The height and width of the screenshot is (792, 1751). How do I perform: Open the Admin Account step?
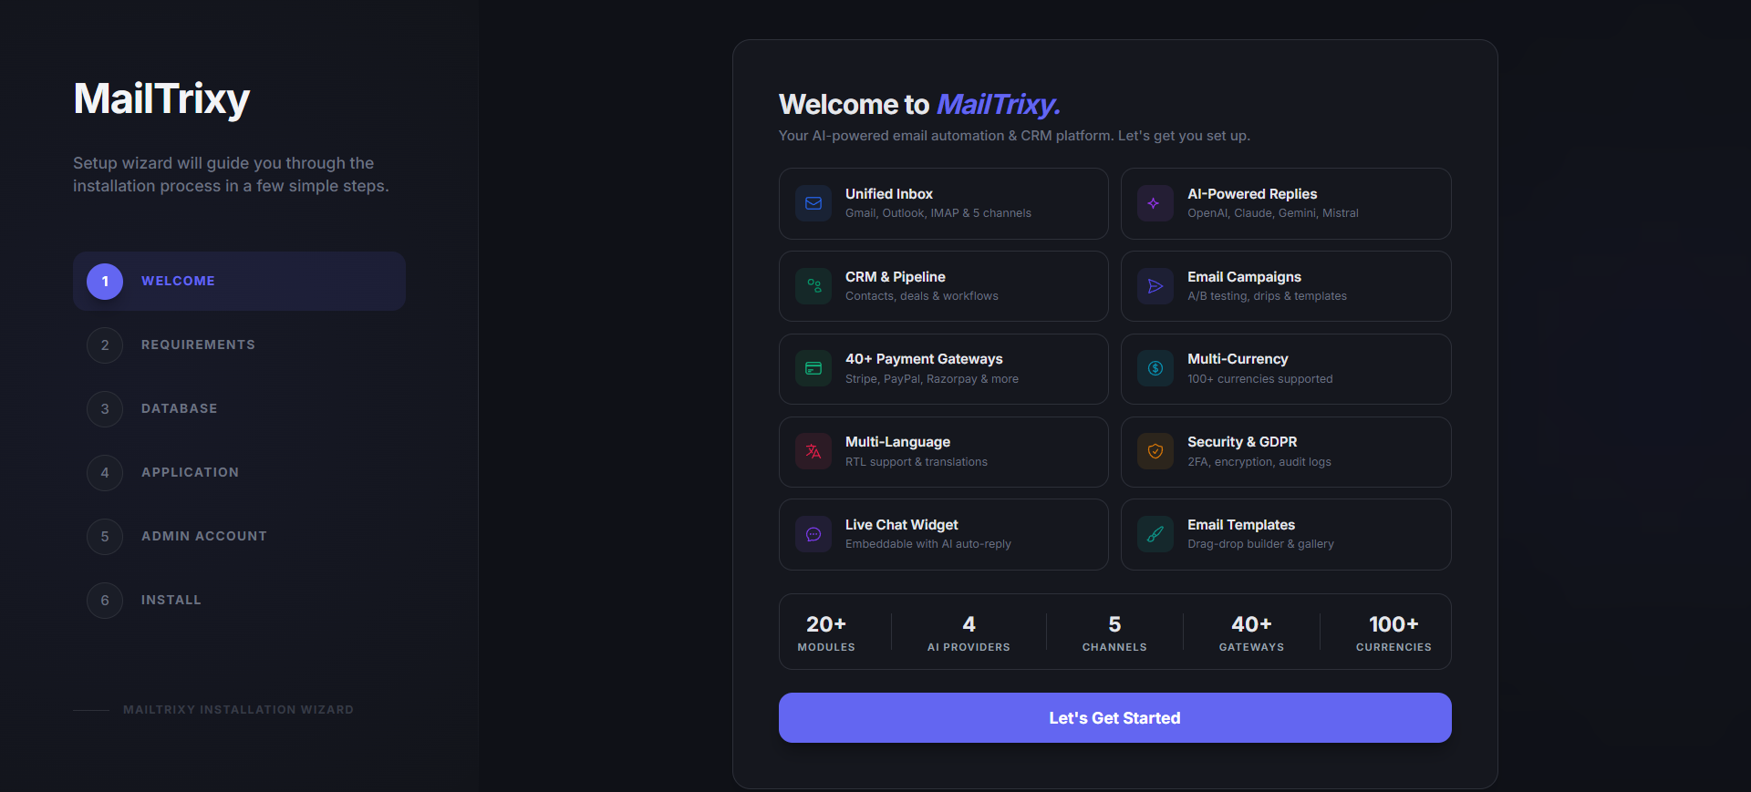239,537
